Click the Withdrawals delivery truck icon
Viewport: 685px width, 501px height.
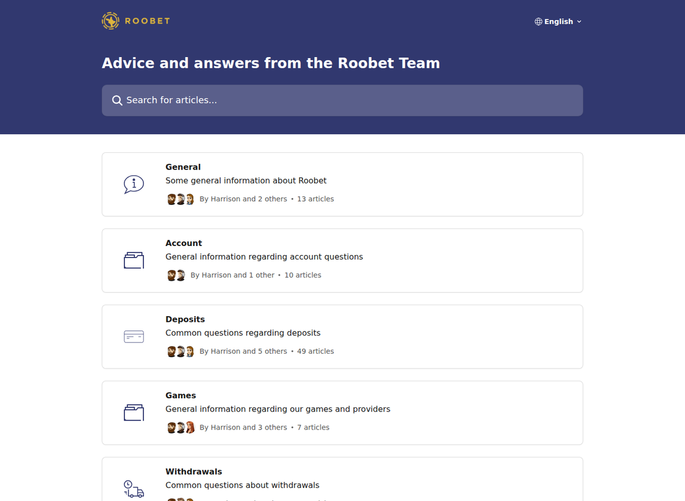click(x=134, y=489)
